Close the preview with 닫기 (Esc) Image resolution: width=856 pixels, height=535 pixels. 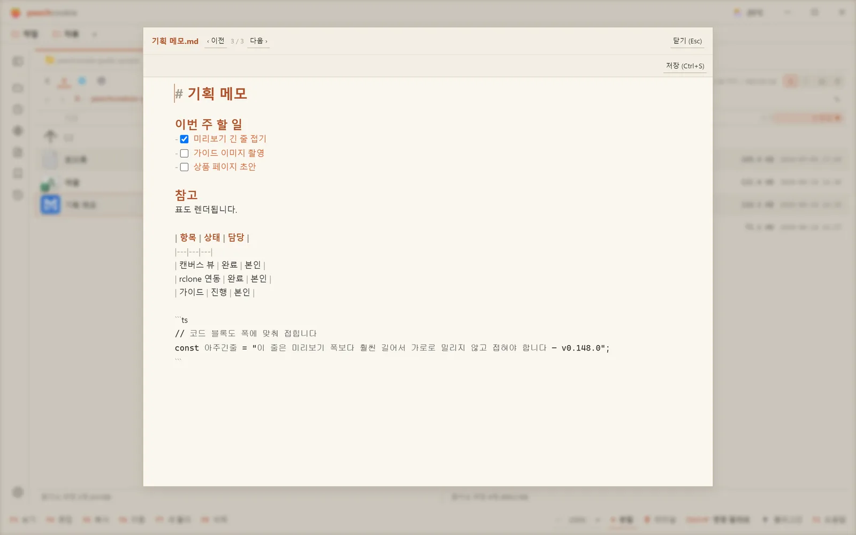point(687,41)
